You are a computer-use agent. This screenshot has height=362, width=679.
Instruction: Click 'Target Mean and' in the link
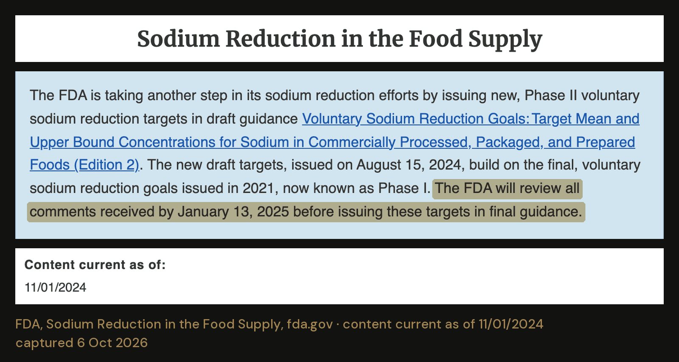click(x=586, y=119)
